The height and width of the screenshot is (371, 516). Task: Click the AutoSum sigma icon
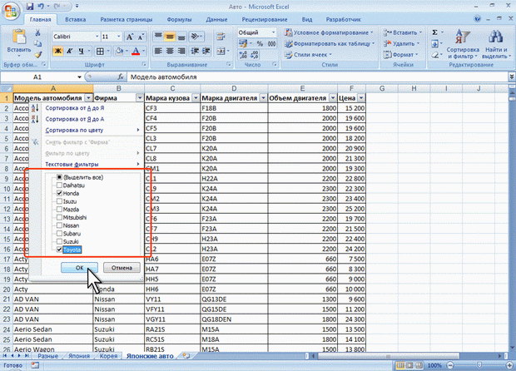coord(434,32)
